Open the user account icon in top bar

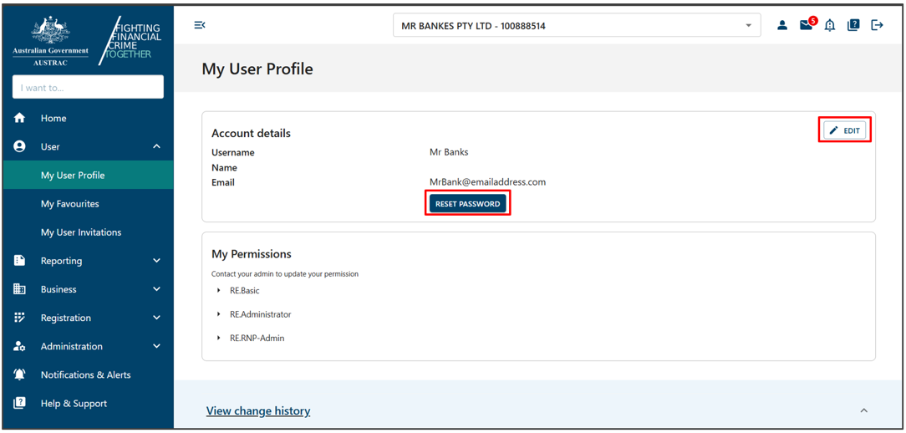pyautogui.click(x=782, y=25)
